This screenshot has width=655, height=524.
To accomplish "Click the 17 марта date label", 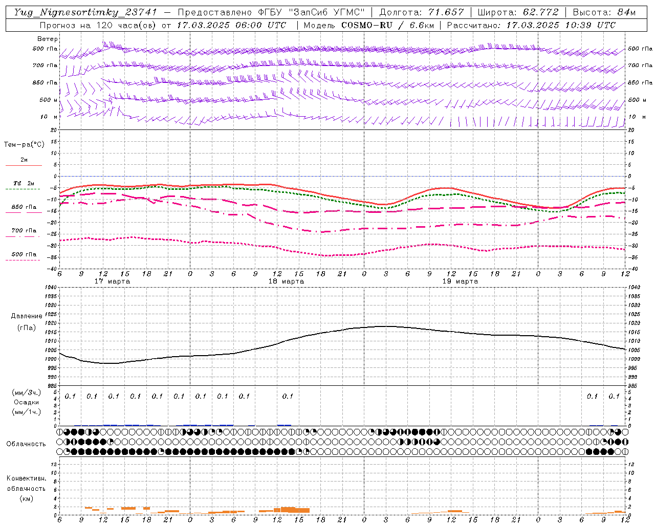I will pyautogui.click(x=112, y=281).
